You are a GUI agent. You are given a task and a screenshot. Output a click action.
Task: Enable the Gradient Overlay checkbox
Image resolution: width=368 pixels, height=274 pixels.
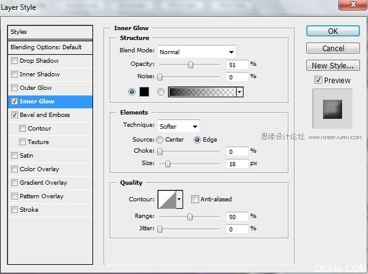(x=14, y=183)
